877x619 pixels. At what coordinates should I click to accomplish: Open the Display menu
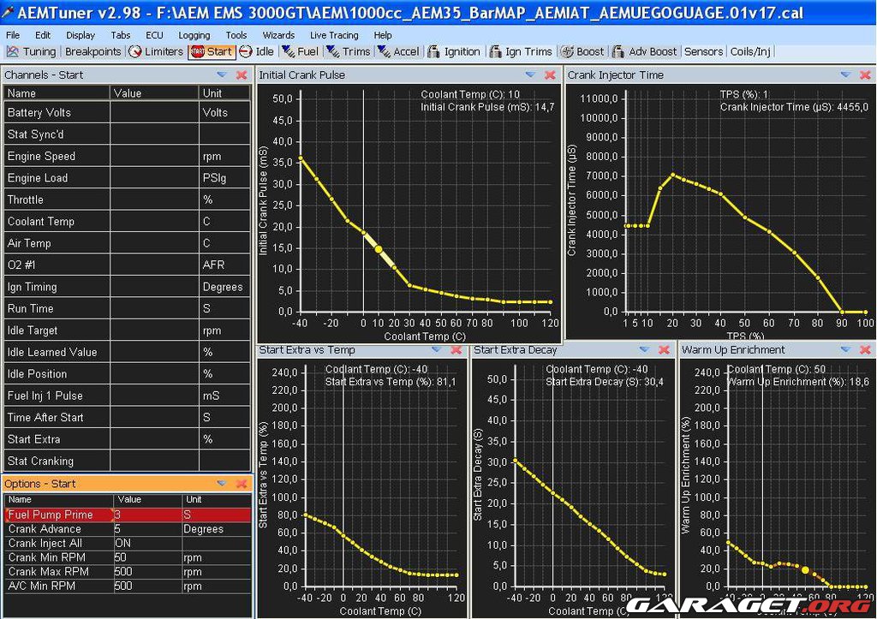pos(81,35)
